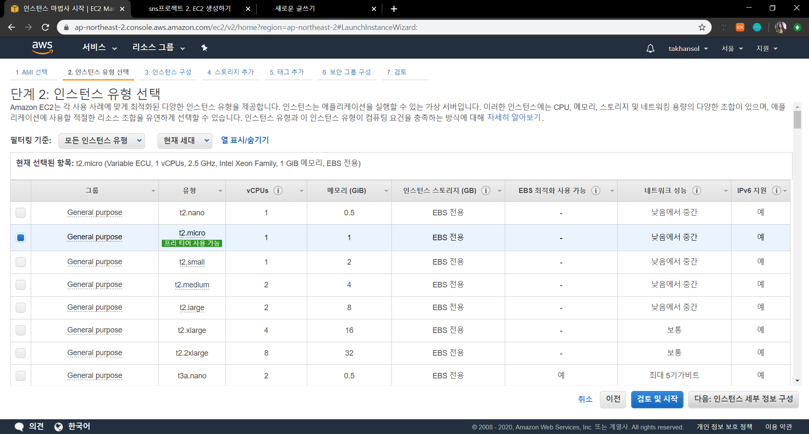The width and height of the screenshot is (809, 434).
Task: Select the 2. 인스턴스 유형 선택 step tab
Action: 99,72
